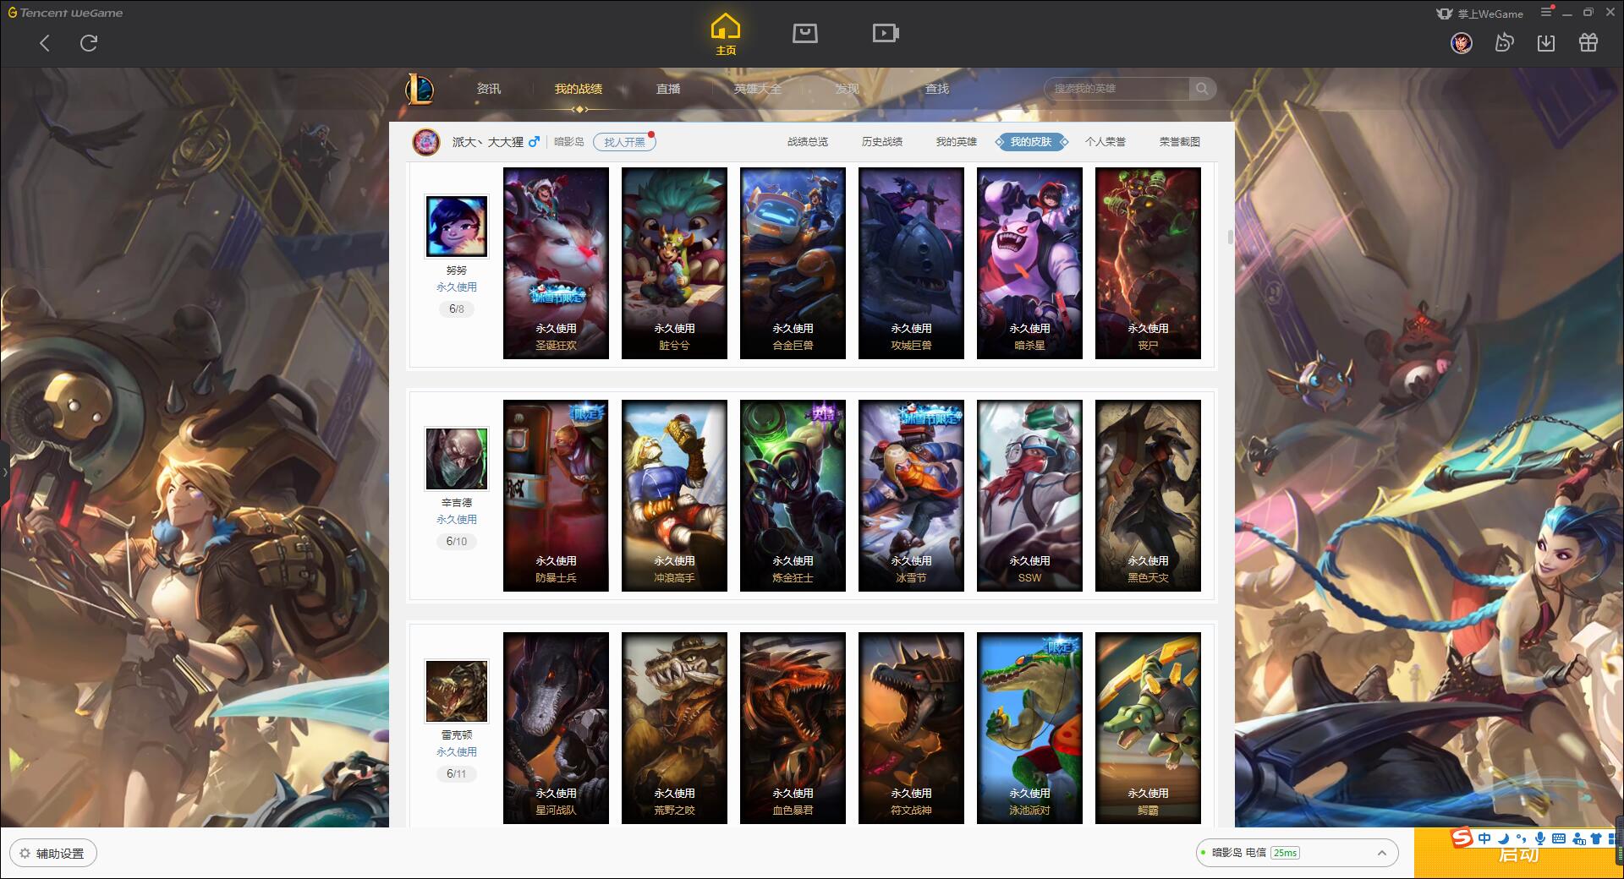
Task: Select the 发现 tab
Action: (x=848, y=89)
